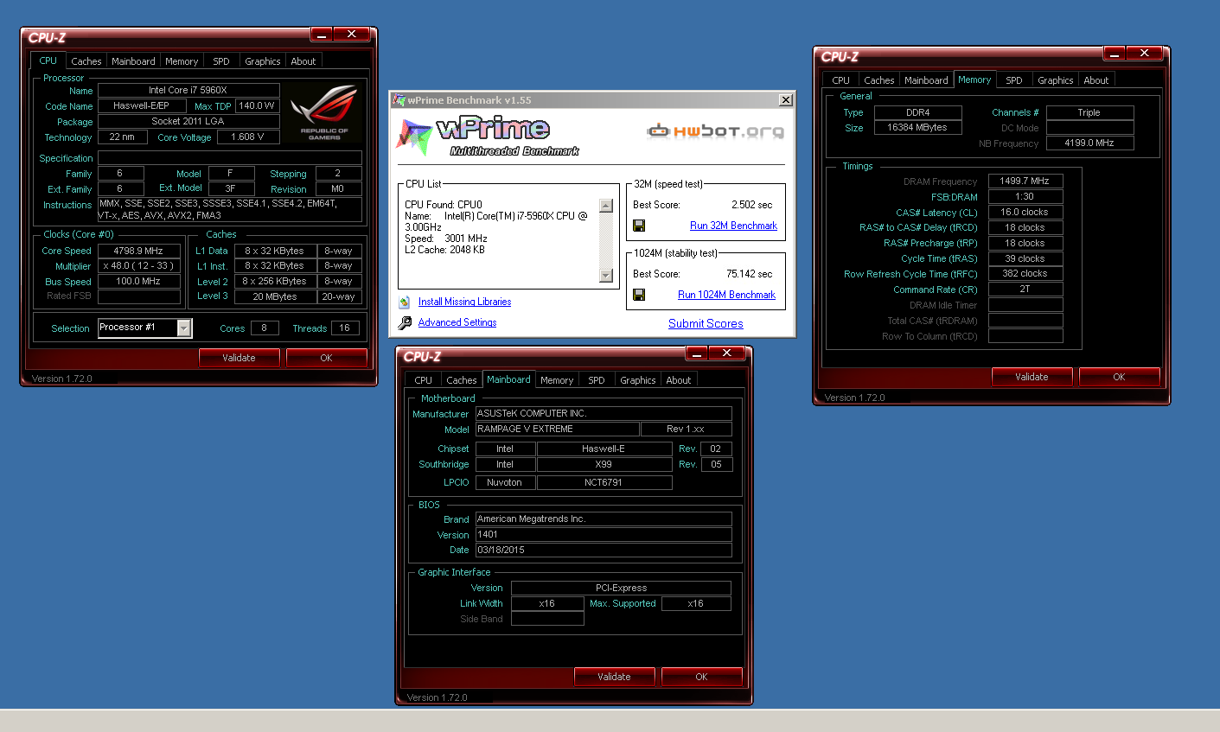Close the wPrime Benchmark window
Viewport: 1220px width, 732px height.
(x=785, y=100)
